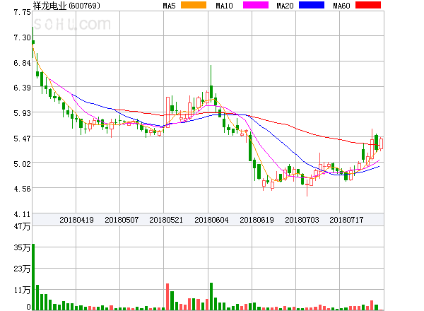The image size is (424, 311).
Task: Click the 47万 volume axis label
Action: click(22, 226)
